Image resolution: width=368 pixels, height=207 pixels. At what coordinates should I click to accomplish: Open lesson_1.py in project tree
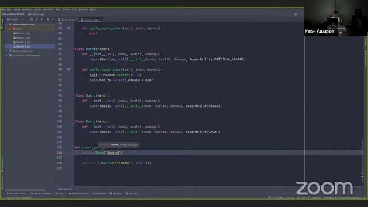pyautogui.click(x=22, y=33)
